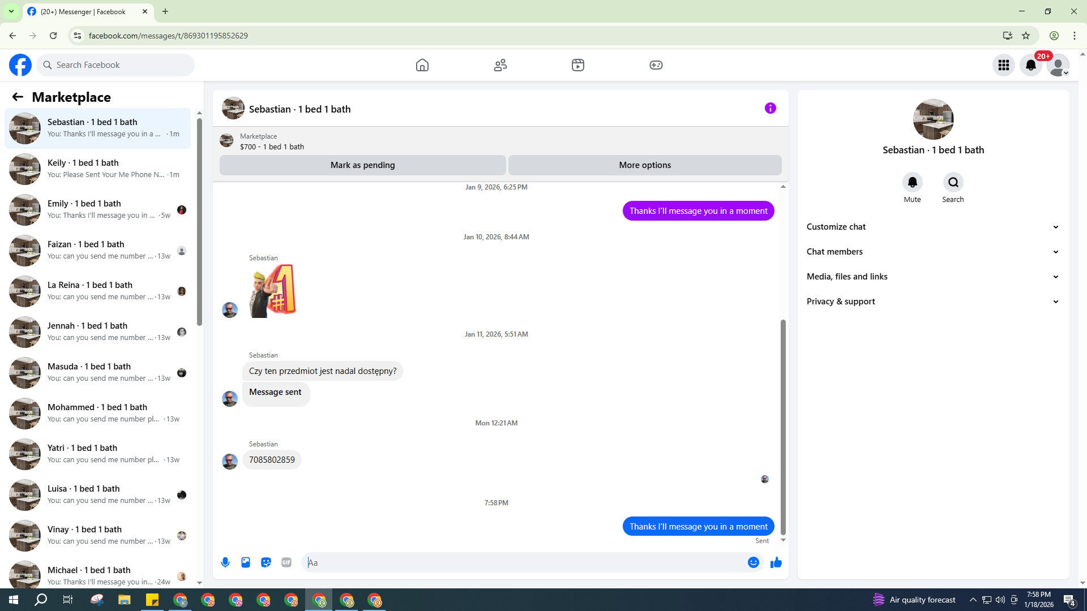The width and height of the screenshot is (1087, 611).
Task: Search within the Sebastian conversation
Action: 953,182
